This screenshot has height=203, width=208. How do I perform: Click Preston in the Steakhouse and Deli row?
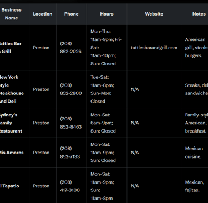(41, 89)
